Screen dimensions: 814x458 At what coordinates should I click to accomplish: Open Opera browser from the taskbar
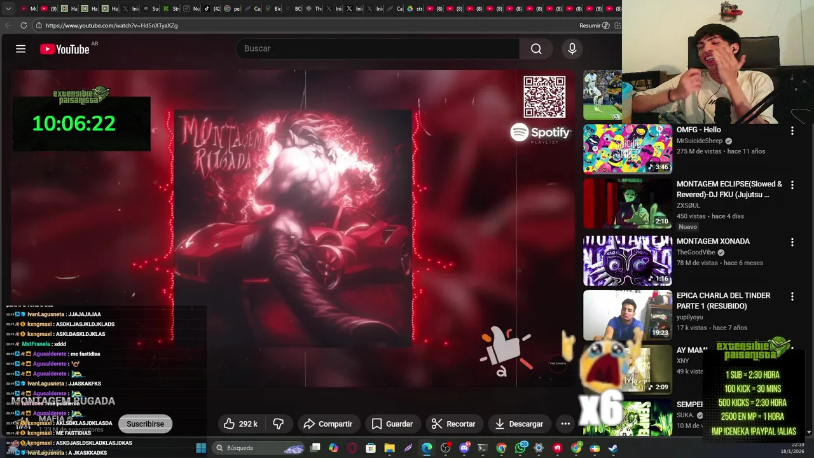[352, 448]
